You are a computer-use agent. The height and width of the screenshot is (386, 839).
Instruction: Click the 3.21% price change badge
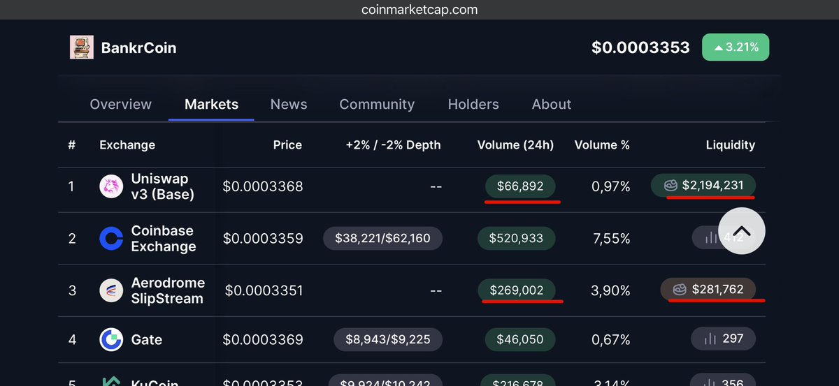735,47
